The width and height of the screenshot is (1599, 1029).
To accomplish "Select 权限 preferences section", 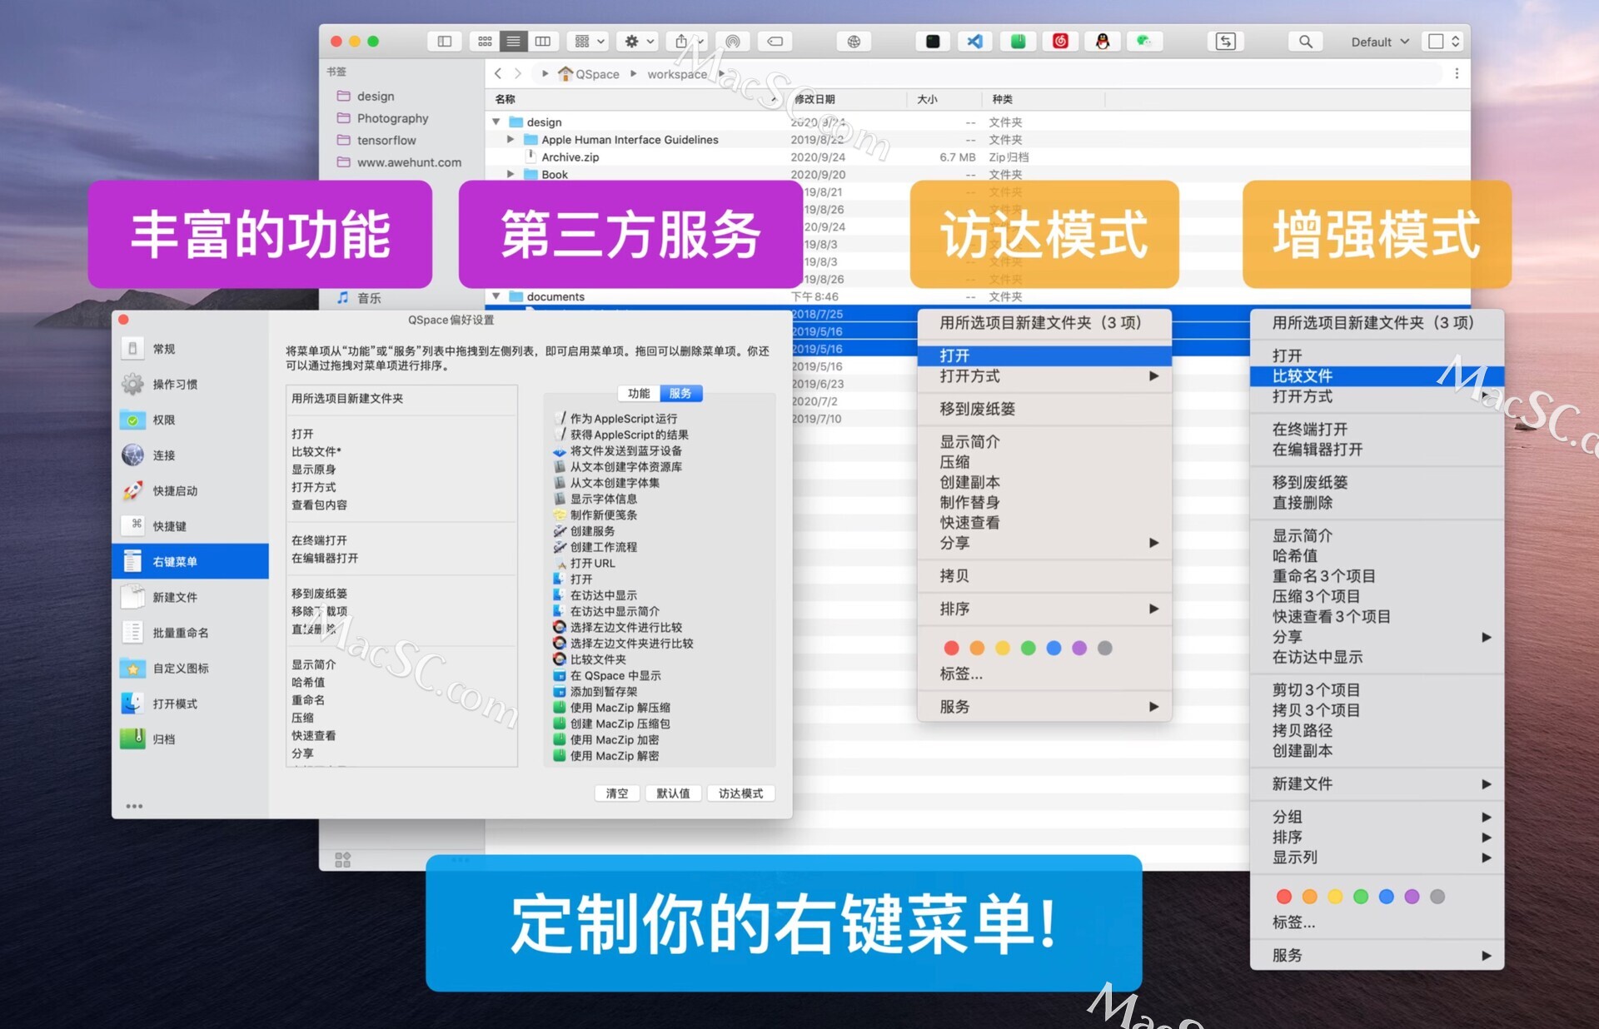I will (x=191, y=420).
